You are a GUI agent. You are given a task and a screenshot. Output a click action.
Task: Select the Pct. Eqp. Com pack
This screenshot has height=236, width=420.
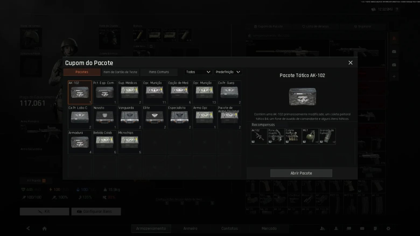coord(105,92)
